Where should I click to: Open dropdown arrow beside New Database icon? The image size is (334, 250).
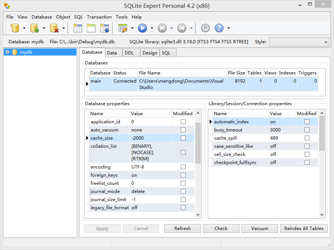click(x=24, y=28)
